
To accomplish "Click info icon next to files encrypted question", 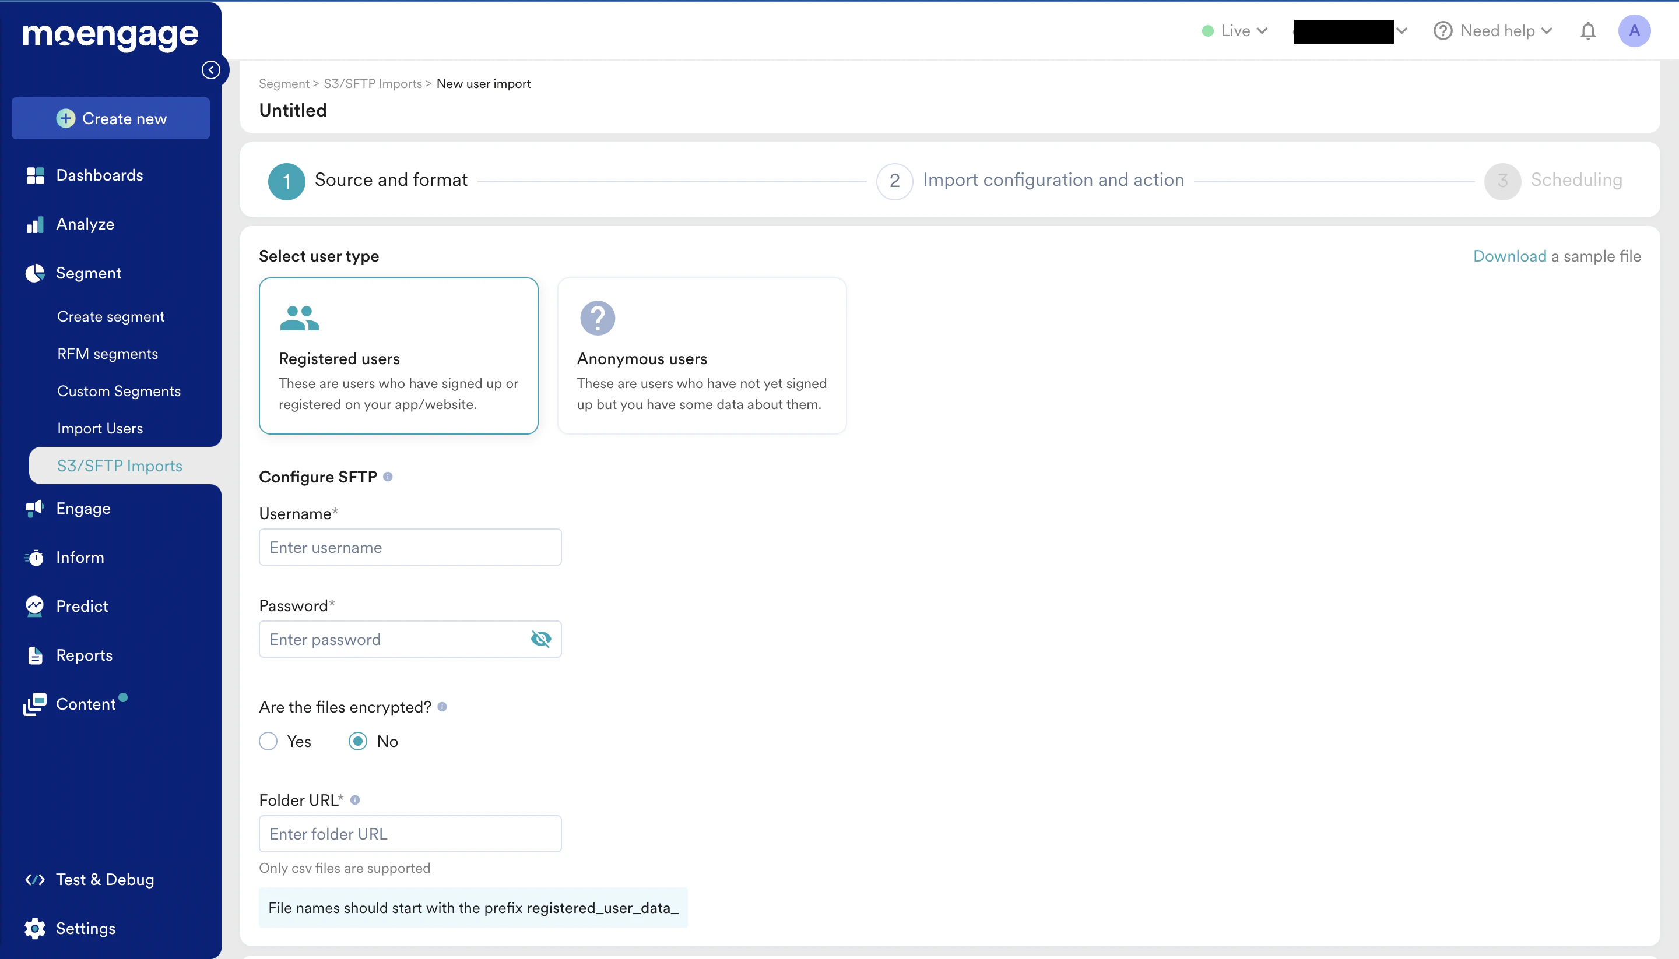I will click(442, 707).
